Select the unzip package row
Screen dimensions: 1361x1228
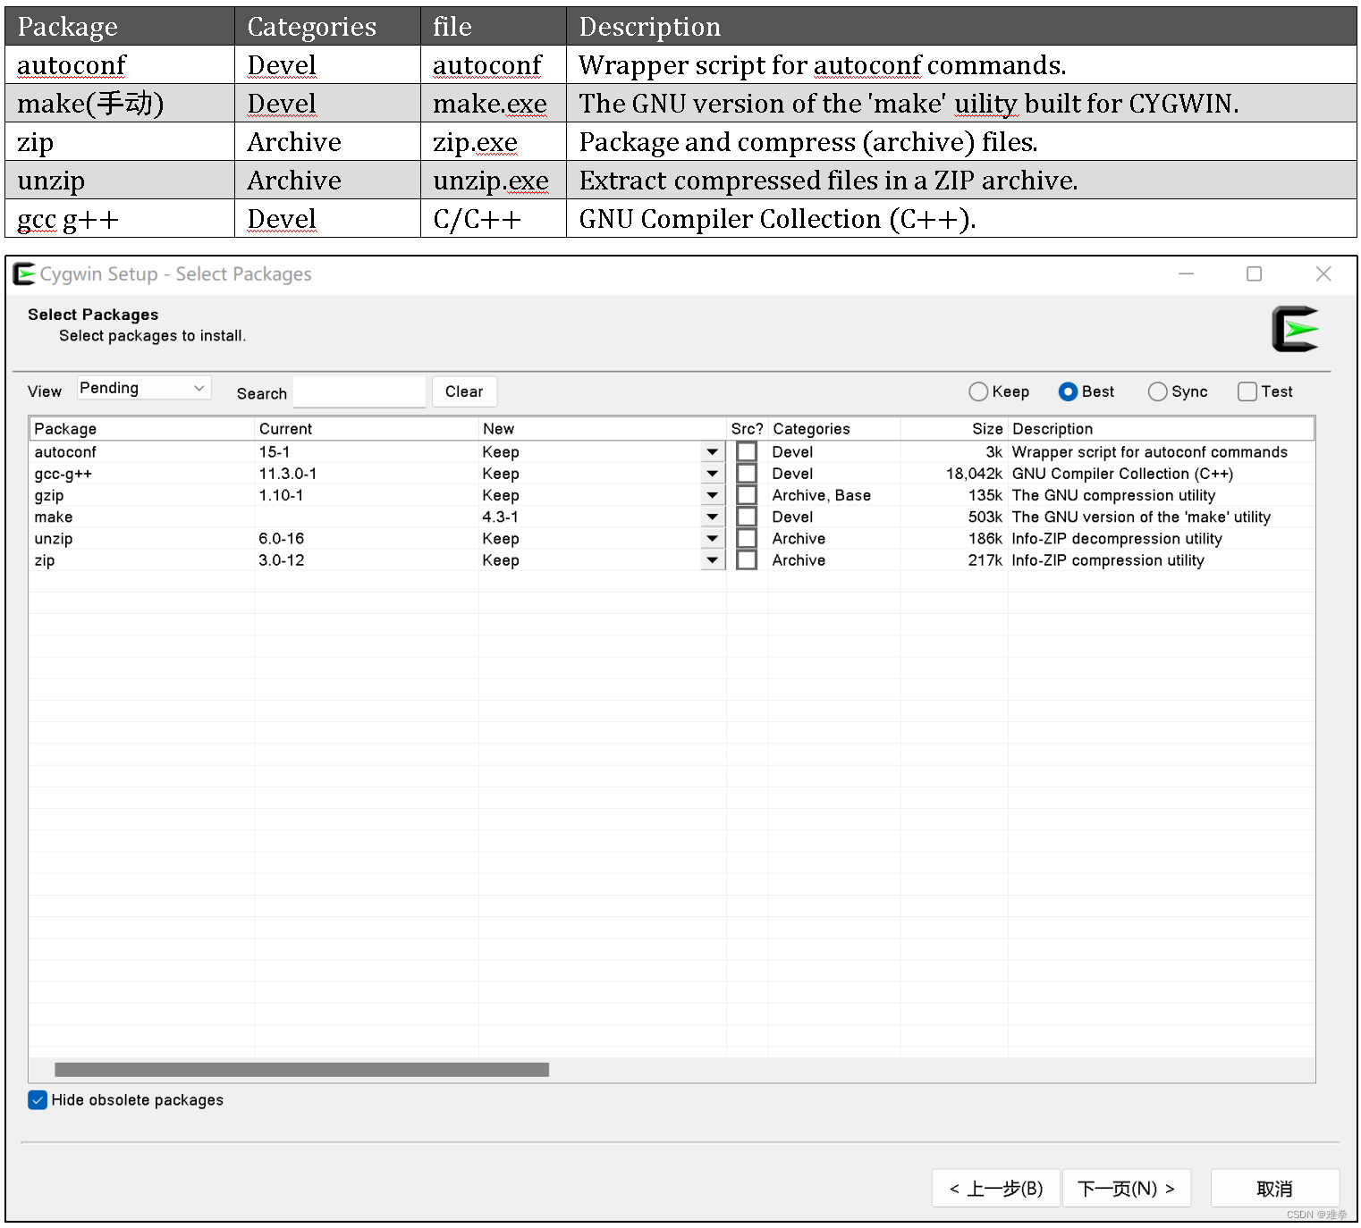point(672,539)
